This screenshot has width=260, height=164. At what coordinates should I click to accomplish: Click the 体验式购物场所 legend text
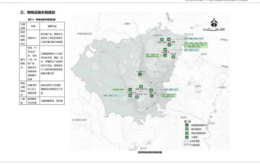[198, 133]
